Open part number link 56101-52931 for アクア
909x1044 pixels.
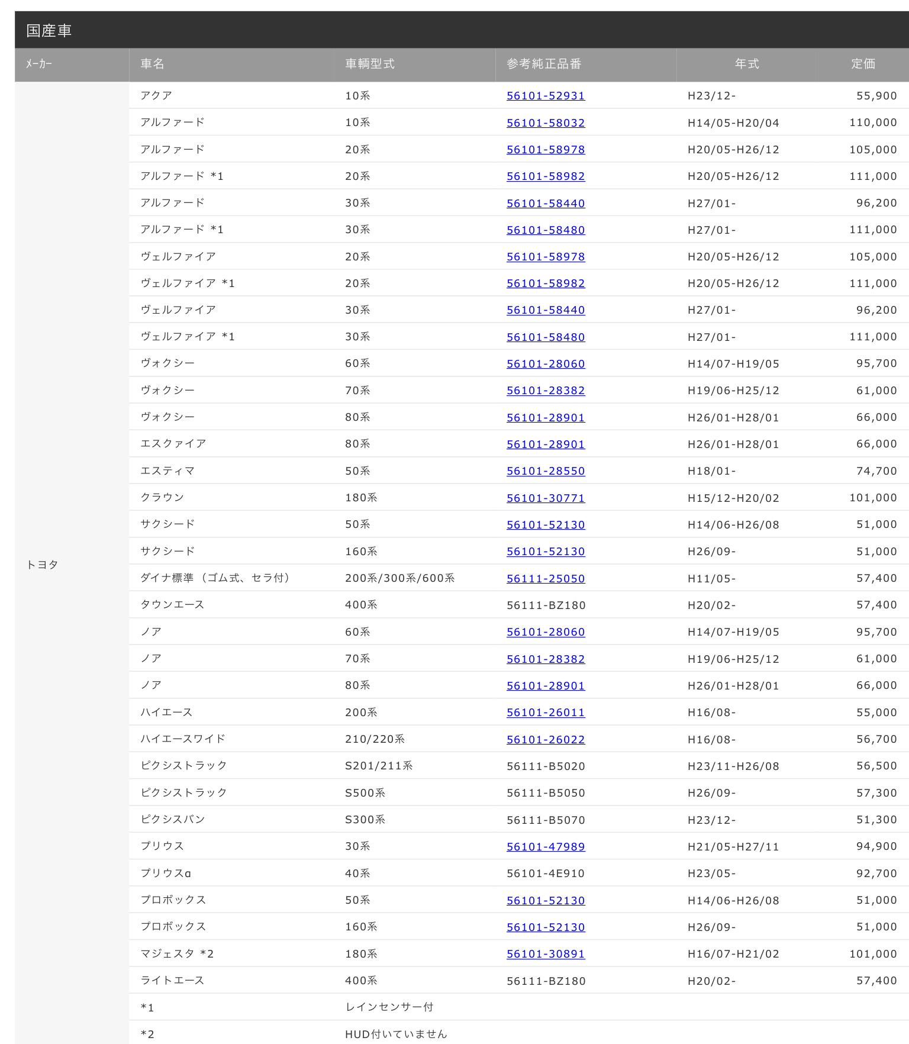[x=545, y=96]
